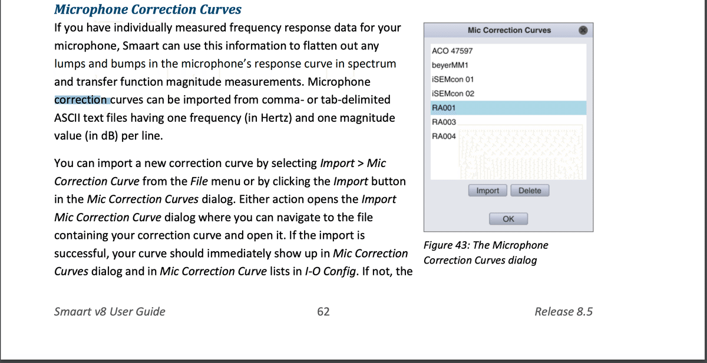Confirm with the OK button

(508, 218)
